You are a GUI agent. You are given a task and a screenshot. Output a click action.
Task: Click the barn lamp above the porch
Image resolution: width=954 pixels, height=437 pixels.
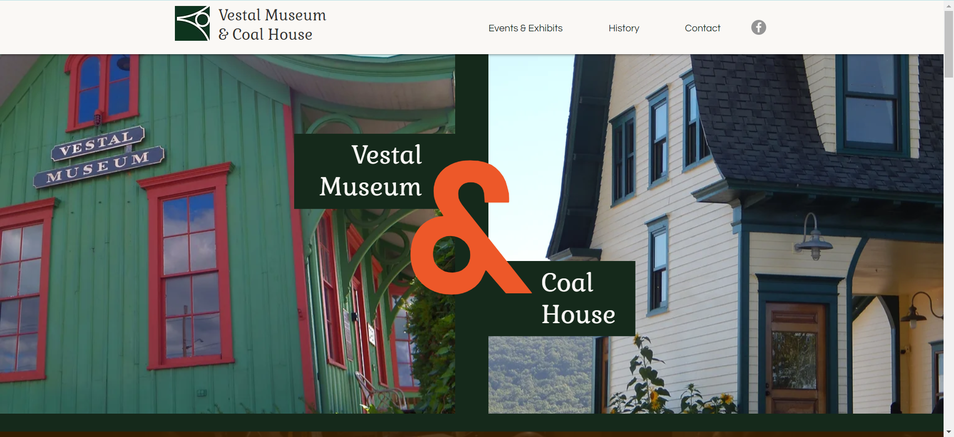pyautogui.click(x=813, y=237)
